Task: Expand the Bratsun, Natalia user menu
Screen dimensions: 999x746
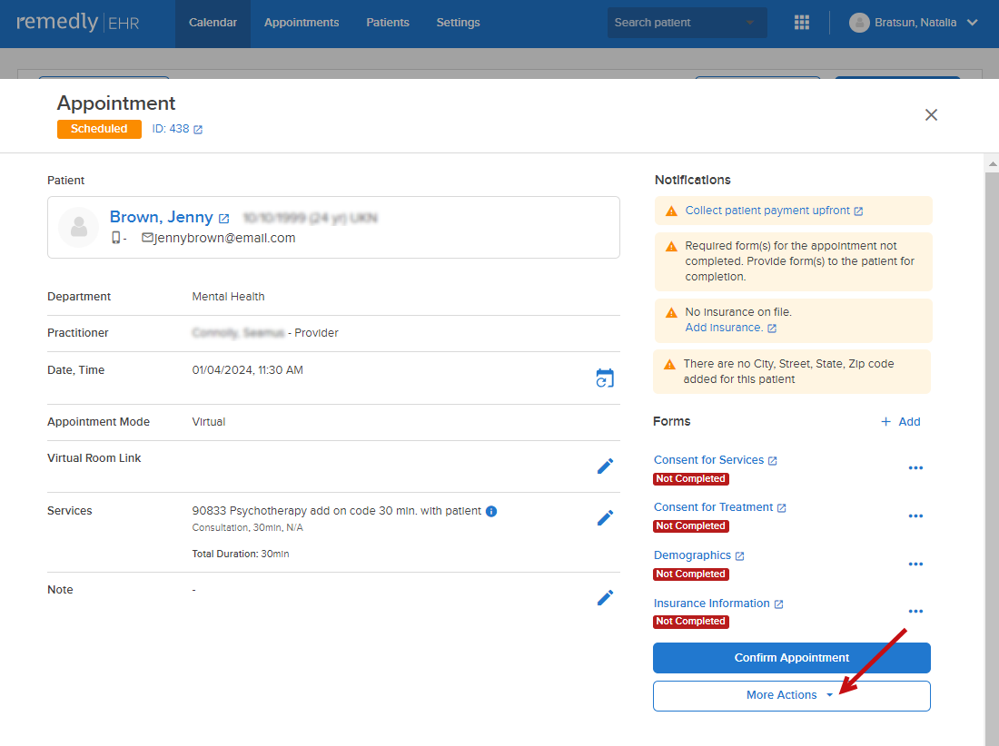Action: click(x=973, y=23)
